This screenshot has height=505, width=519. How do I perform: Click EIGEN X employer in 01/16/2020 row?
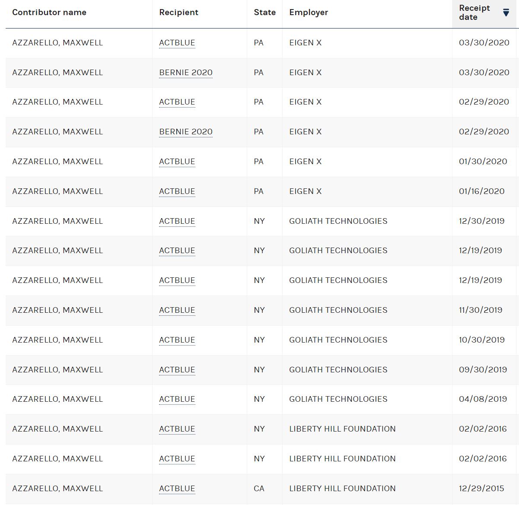[306, 191]
